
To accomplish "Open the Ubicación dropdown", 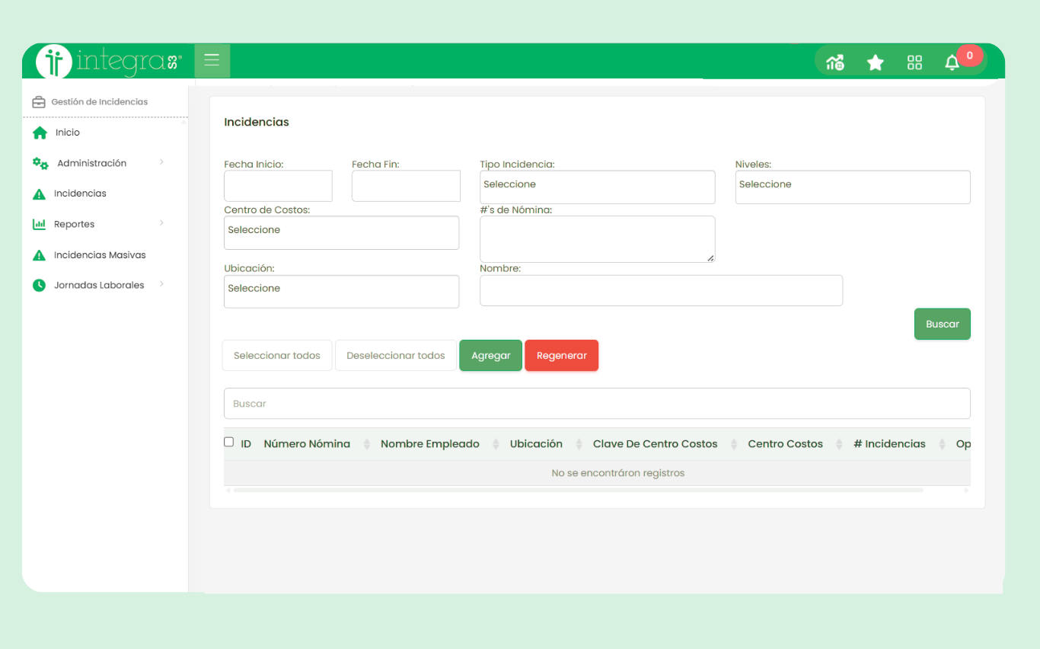I will click(341, 291).
